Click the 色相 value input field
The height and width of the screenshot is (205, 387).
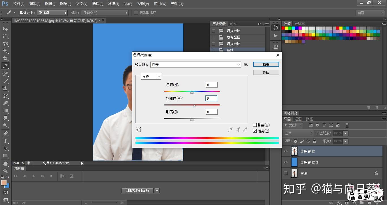point(211,85)
